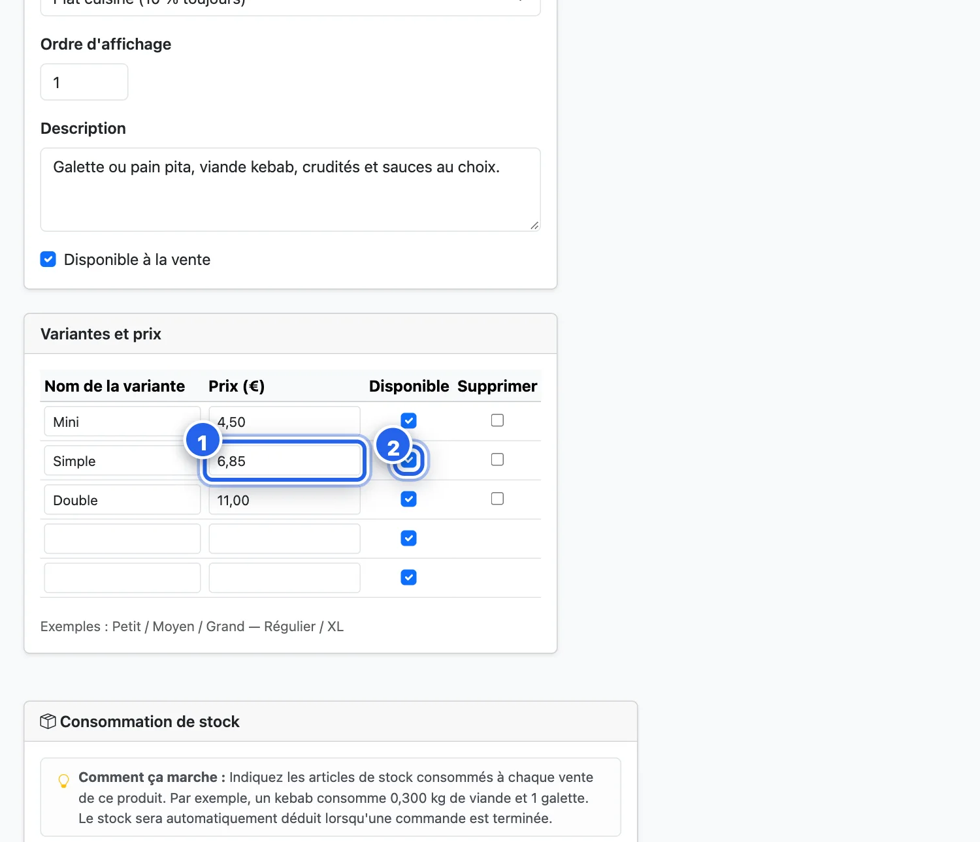Click the first empty variant name field
980x842 pixels.
(122, 539)
